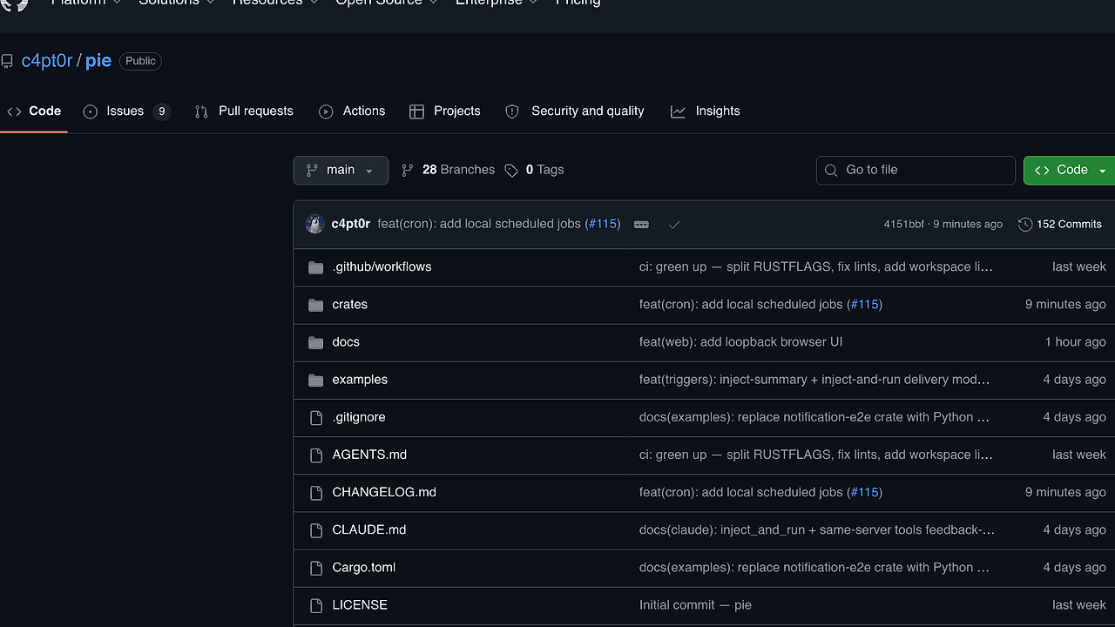Open the .github/workflows folder
1115x627 pixels.
tap(382, 266)
